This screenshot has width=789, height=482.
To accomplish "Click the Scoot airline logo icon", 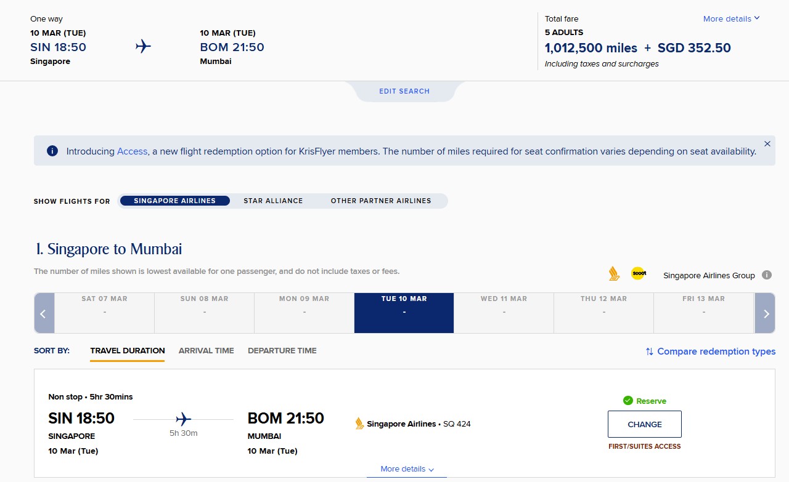I will click(638, 274).
